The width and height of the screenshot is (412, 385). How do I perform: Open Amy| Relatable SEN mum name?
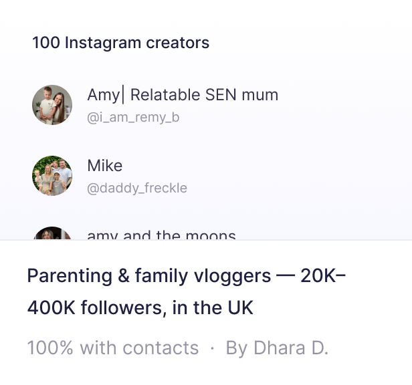[183, 95]
